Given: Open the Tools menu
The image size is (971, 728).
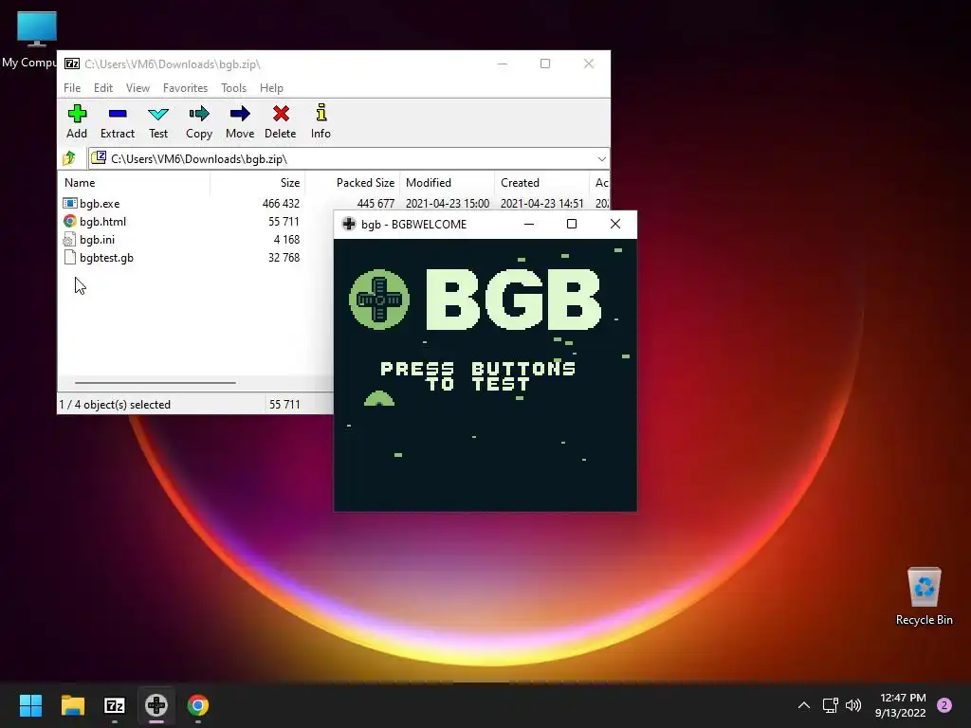Looking at the screenshot, I should click(x=233, y=88).
